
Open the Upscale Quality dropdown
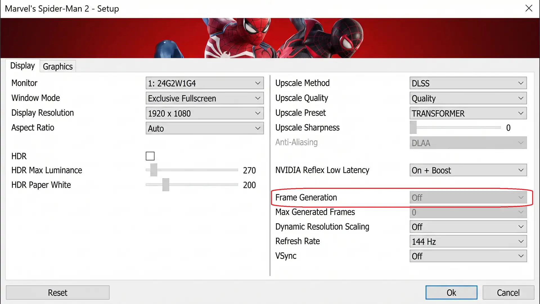468,98
